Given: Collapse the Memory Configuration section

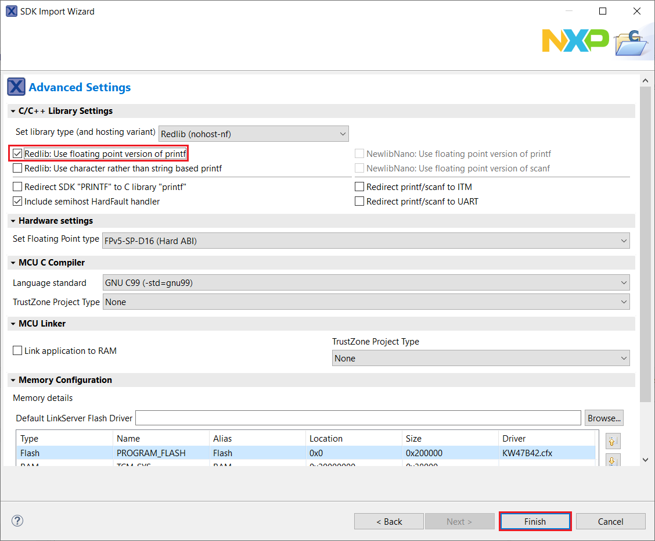Looking at the screenshot, I should coord(13,380).
